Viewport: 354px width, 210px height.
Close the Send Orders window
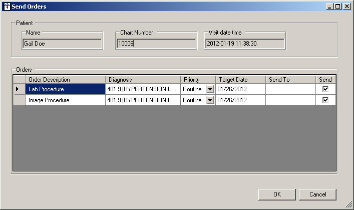pos(347,7)
